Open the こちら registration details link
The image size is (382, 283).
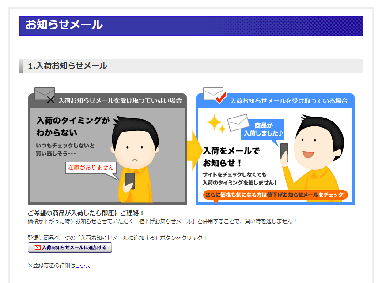(83, 265)
